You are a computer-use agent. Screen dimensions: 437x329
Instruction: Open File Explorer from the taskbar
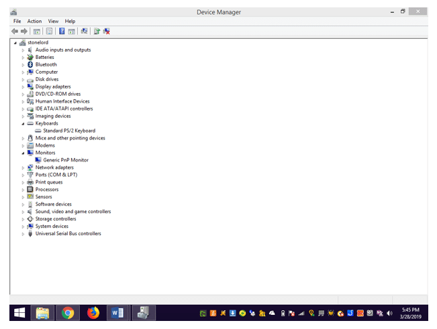click(x=42, y=313)
